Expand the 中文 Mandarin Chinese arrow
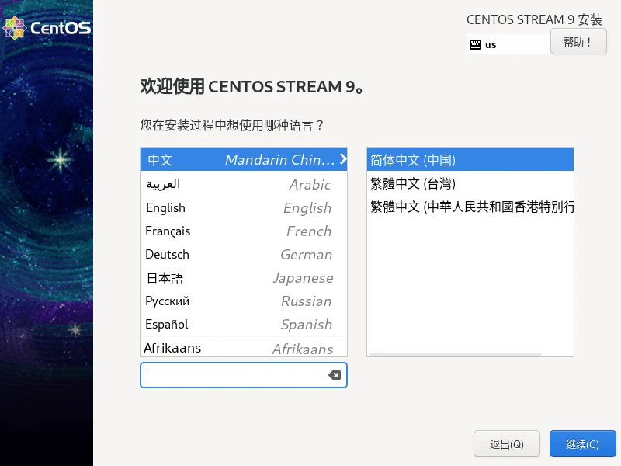 click(x=343, y=159)
